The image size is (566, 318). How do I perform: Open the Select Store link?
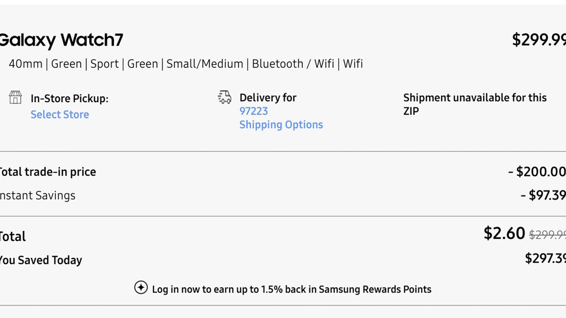pos(59,114)
